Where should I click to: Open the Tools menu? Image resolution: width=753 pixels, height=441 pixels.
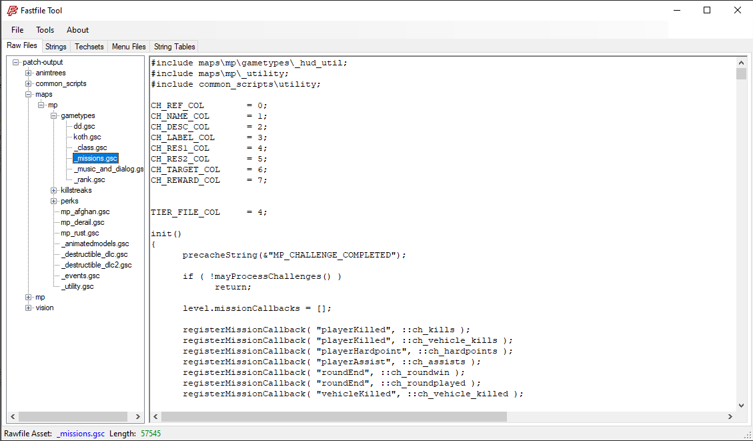[45, 30]
